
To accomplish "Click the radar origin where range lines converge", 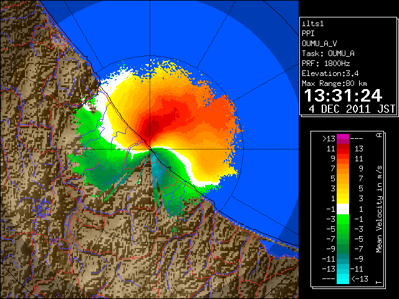I will pos(150,149).
